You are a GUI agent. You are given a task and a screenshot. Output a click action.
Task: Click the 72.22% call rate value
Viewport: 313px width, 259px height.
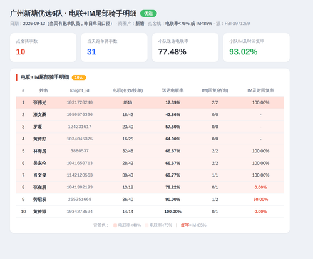(173, 187)
